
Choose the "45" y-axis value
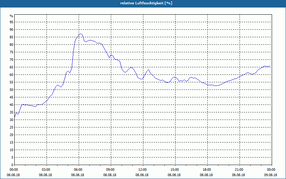pyautogui.click(x=11, y=97)
